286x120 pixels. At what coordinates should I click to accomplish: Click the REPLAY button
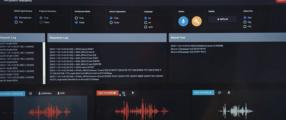pos(223,19)
